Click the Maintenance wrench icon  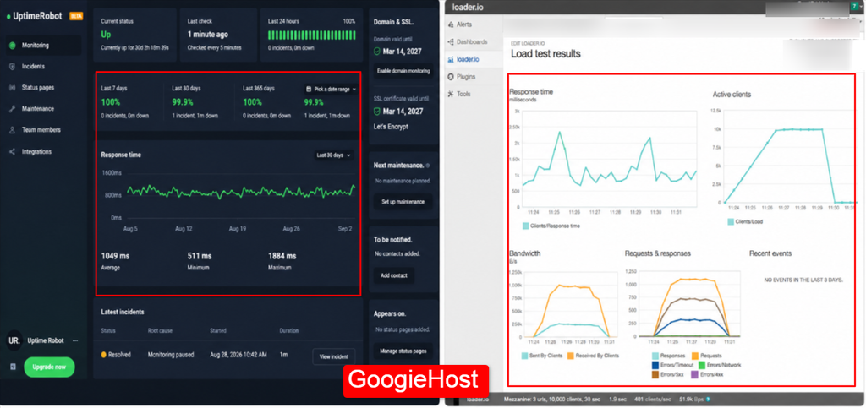tap(12, 109)
